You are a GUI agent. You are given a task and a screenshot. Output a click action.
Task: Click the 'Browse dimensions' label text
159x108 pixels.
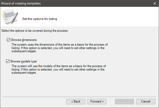[24, 40]
